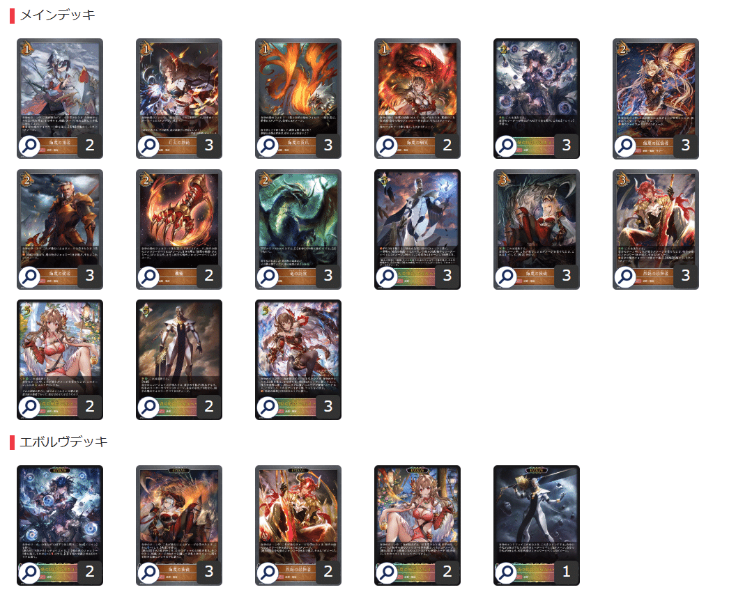The width and height of the screenshot is (729, 592).
Task: Open magnifier on evolve deck card with count 1
Action: point(506,572)
